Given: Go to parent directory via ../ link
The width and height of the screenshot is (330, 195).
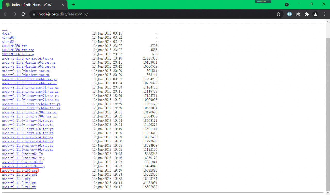Looking at the screenshot, I should point(4,29).
